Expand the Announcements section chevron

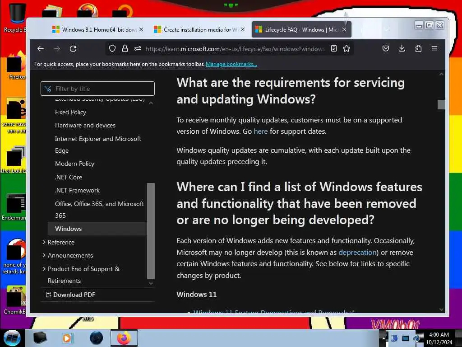(44, 255)
